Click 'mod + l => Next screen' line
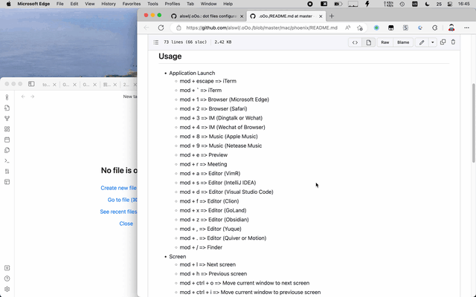Screen dimensions: 476x297 [x=208, y=264]
